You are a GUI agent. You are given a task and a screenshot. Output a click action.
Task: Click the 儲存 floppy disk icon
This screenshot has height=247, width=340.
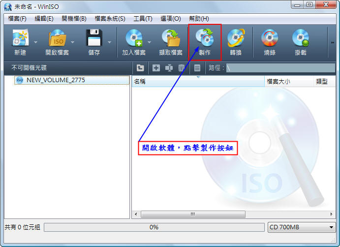[94, 38]
